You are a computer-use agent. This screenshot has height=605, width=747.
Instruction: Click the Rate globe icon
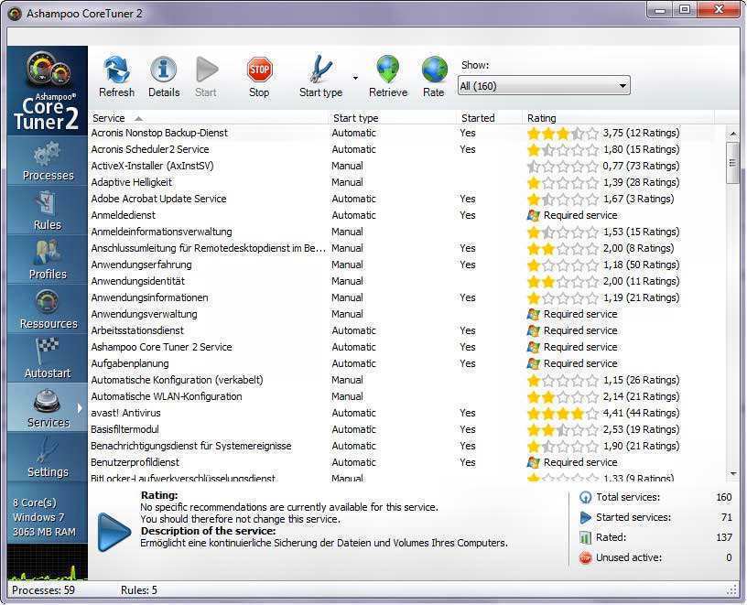[434, 70]
